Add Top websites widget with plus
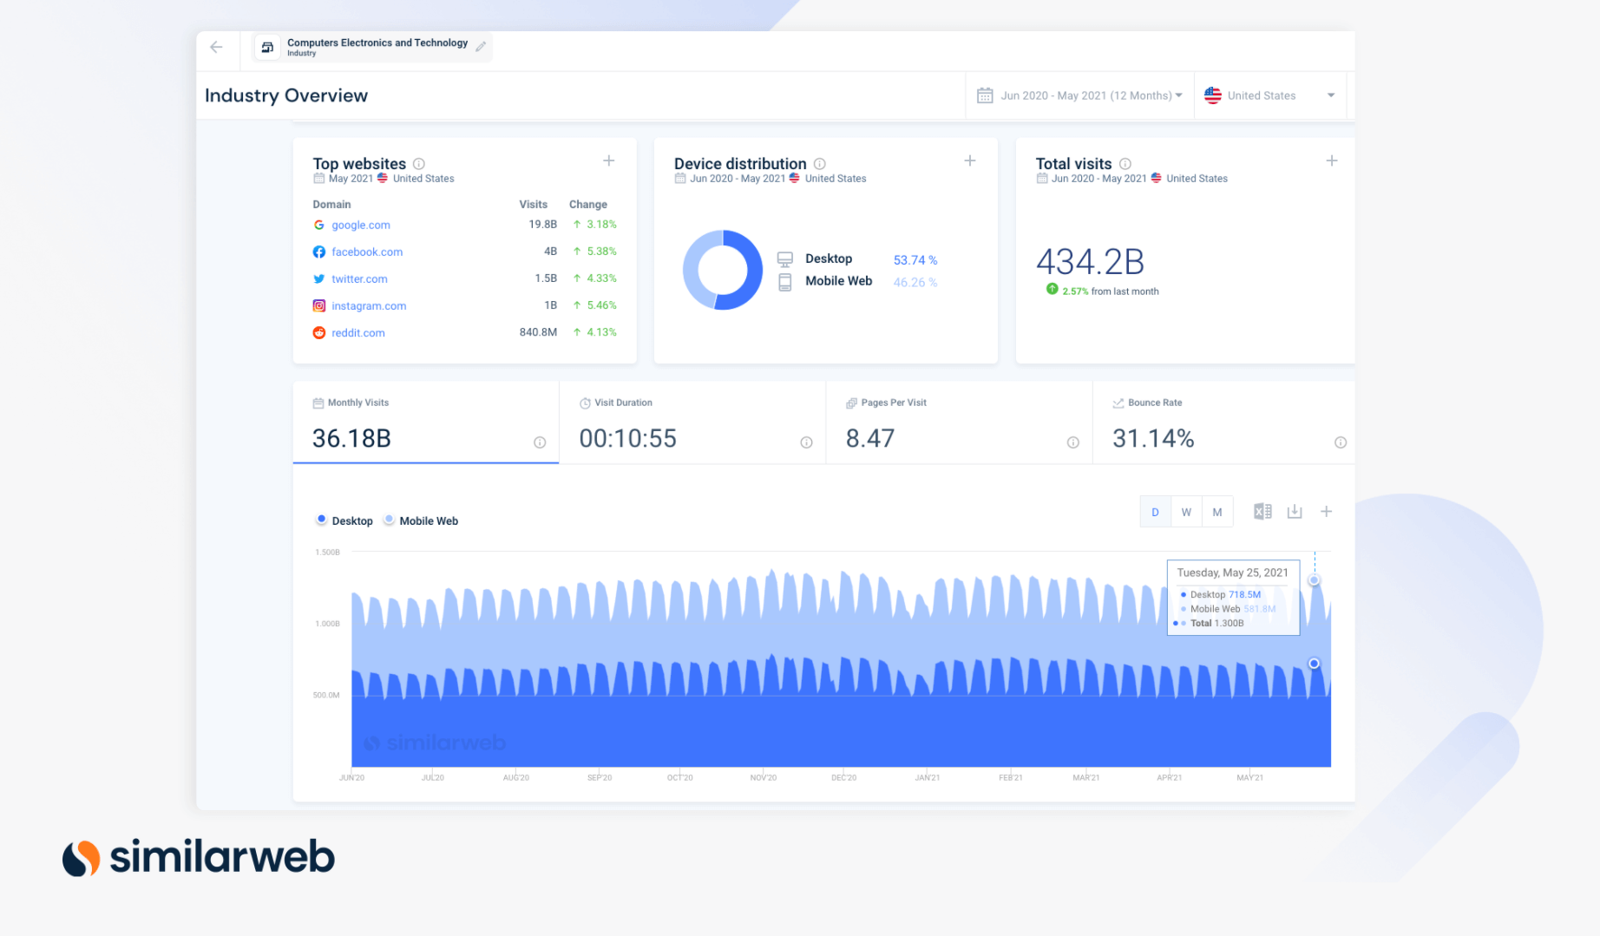Viewport: 1600px width, 936px height. tap(609, 160)
